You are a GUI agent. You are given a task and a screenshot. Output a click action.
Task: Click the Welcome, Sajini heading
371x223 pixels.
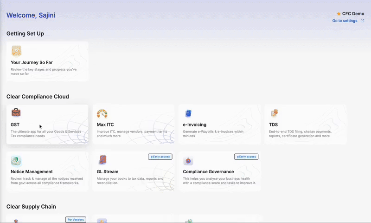click(31, 15)
